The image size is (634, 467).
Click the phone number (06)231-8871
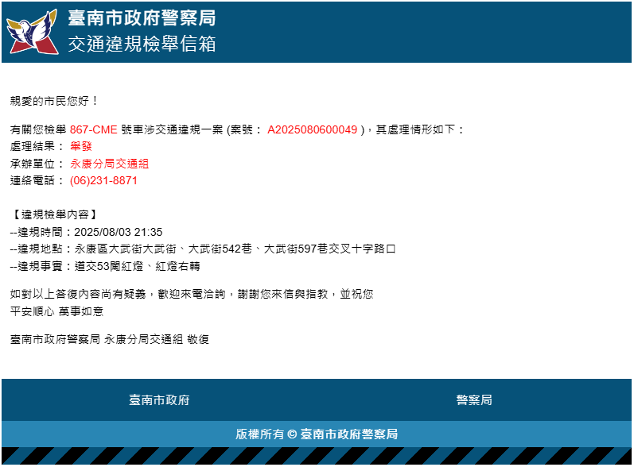point(103,180)
